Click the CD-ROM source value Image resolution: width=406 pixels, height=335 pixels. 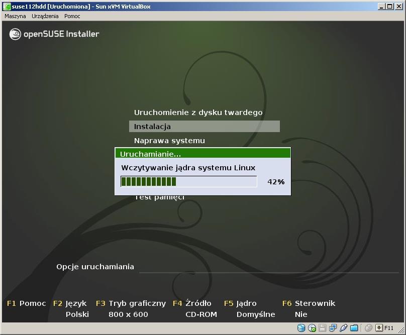pos(201,314)
